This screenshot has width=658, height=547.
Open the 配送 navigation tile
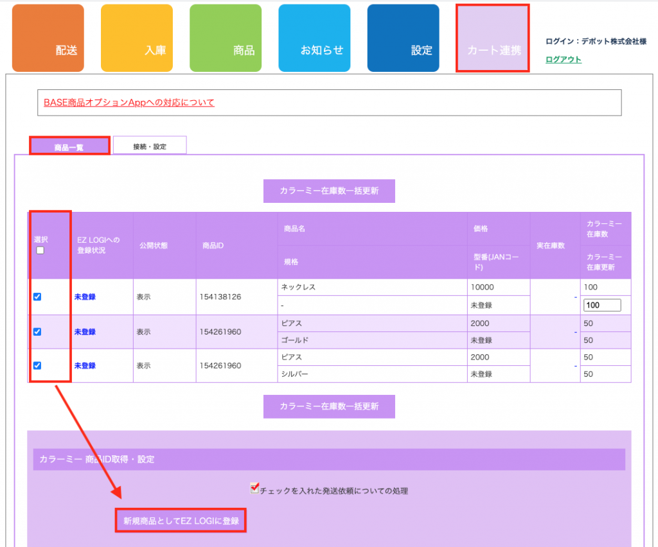pyautogui.click(x=48, y=38)
